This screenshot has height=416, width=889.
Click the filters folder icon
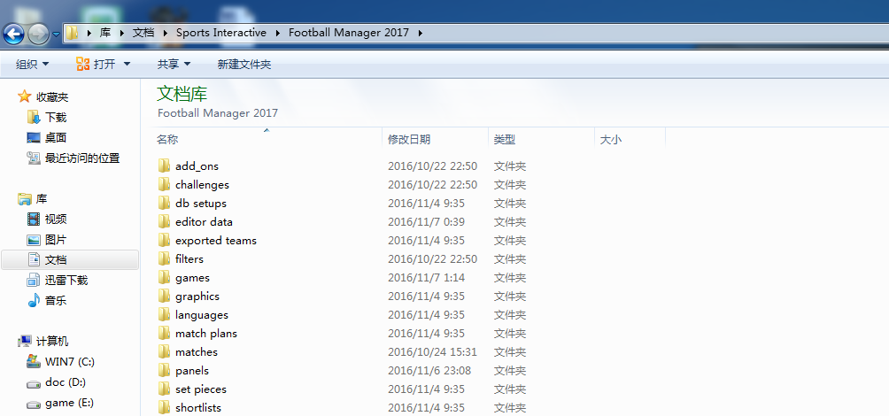(165, 258)
